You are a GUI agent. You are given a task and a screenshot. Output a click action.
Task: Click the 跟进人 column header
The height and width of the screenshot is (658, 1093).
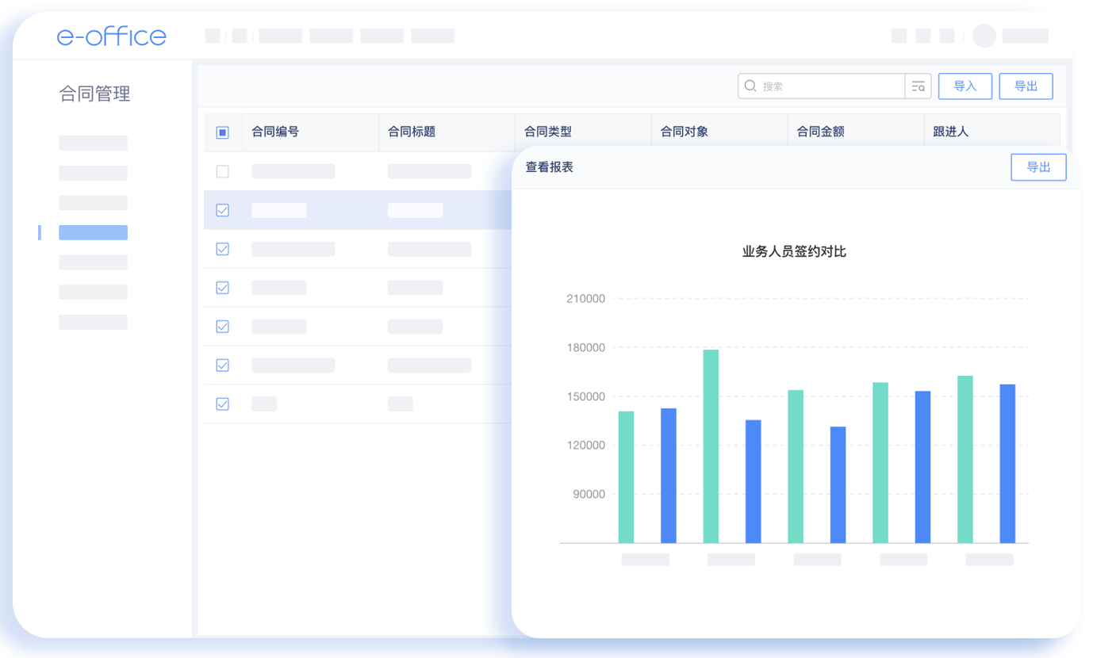click(x=951, y=132)
